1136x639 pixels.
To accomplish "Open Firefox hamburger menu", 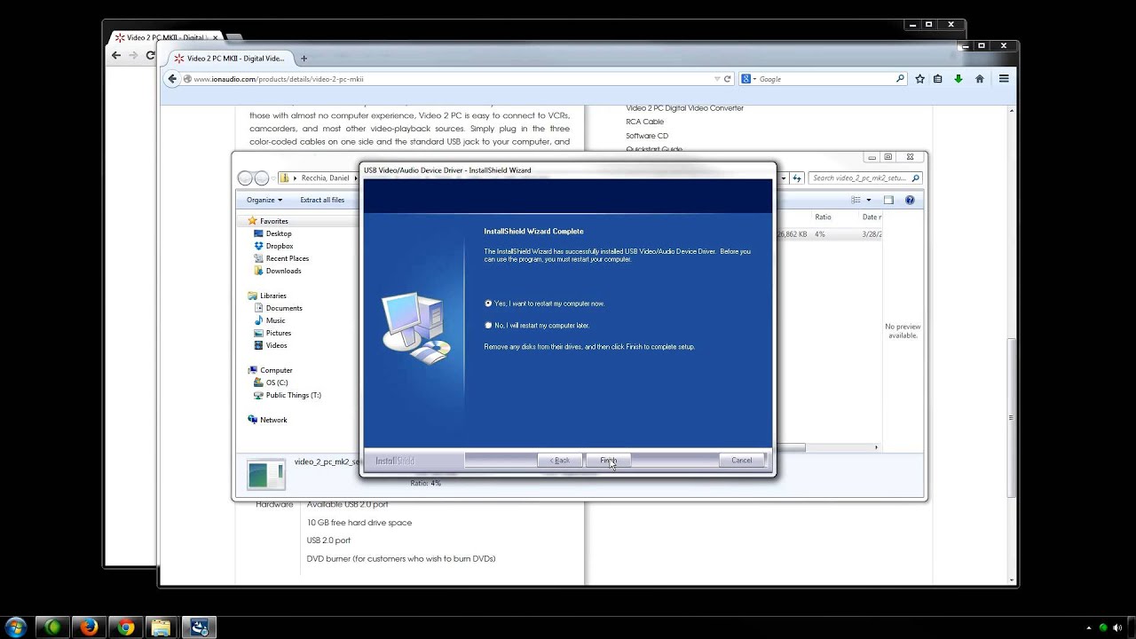I will 1004,79.
